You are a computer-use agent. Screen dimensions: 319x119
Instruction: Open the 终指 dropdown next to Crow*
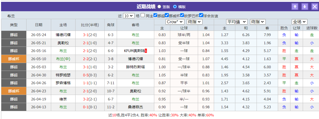(x=195, y=22)
